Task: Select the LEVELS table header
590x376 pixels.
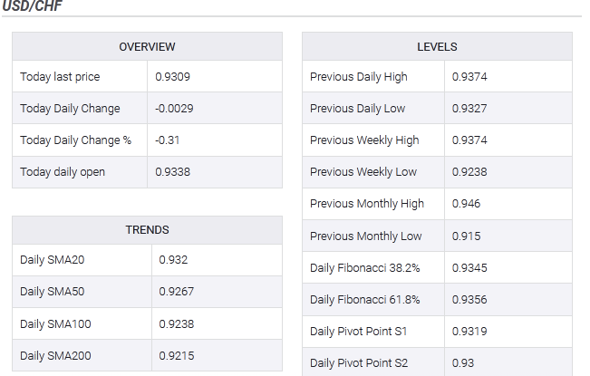Action: click(x=437, y=46)
